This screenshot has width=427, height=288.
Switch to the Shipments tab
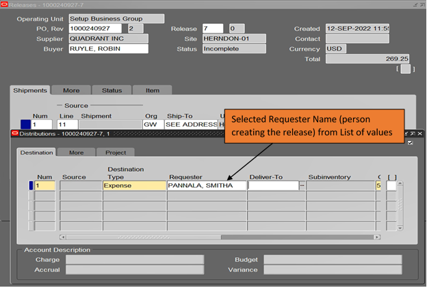[30, 90]
